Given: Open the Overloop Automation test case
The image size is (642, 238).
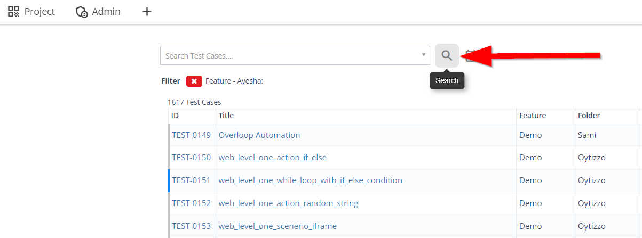Looking at the screenshot, I should tap(259, 135).
